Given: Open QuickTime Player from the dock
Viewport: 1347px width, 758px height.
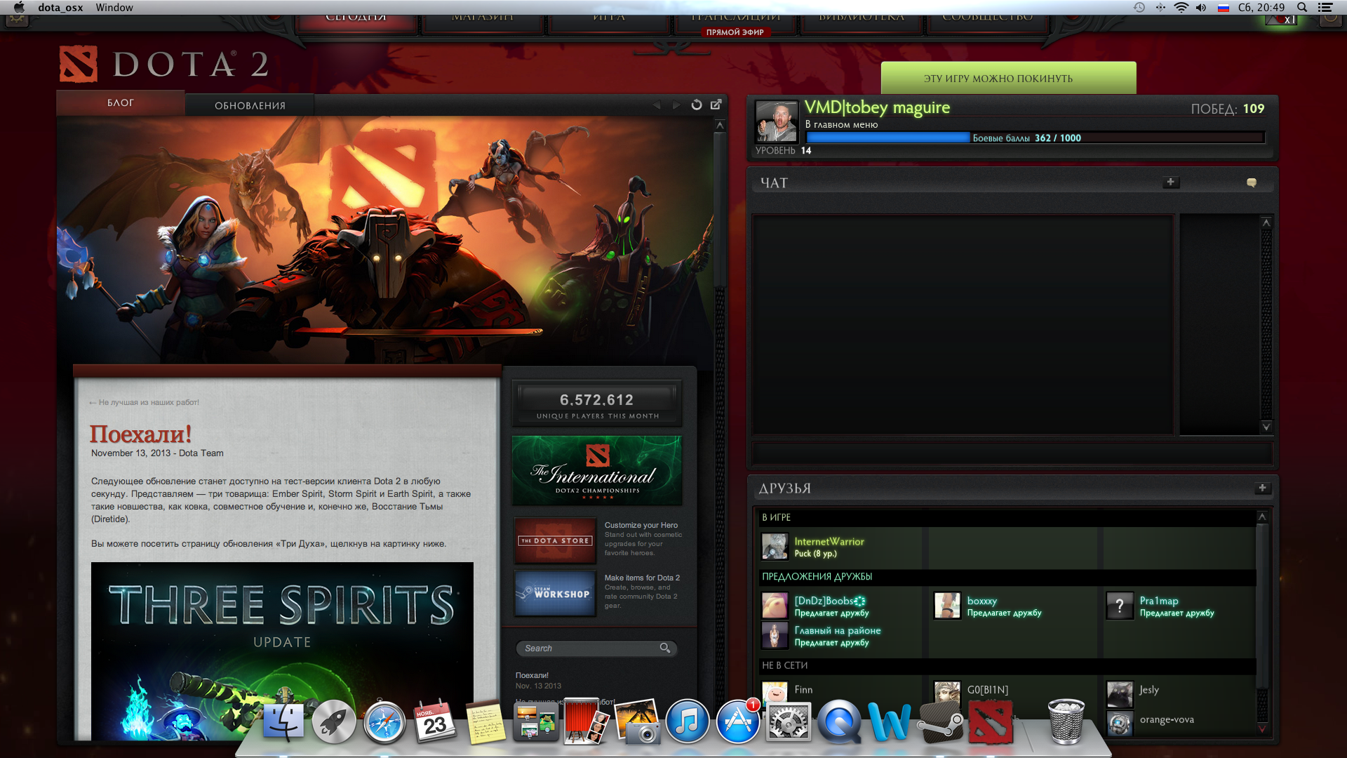Looking at the screenshot, I should coord(839,722).
